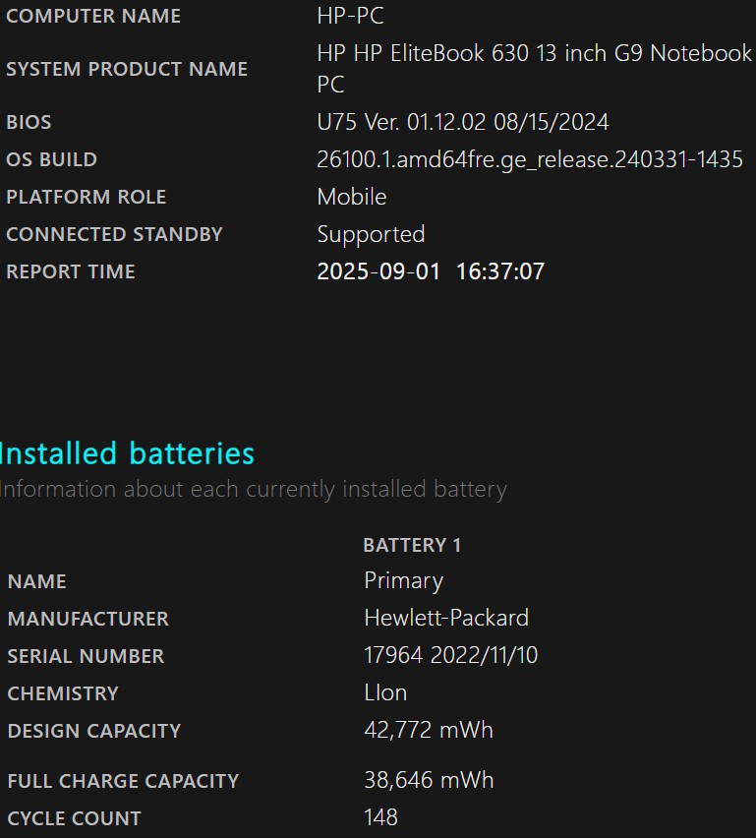The image size is (756, 839).
Task: Click the CHEMISTRY LIon value
Action: point(385,692)
